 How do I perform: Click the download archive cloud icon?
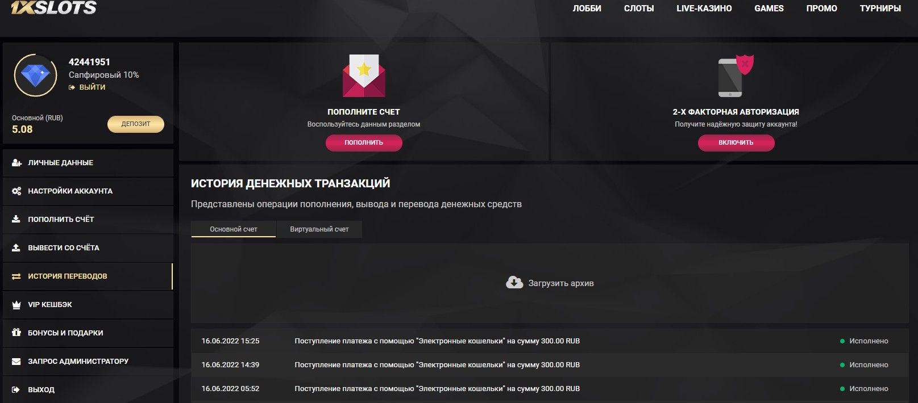click(x=514, y=283)
